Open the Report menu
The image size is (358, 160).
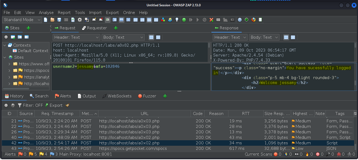[x=64, y=13]
